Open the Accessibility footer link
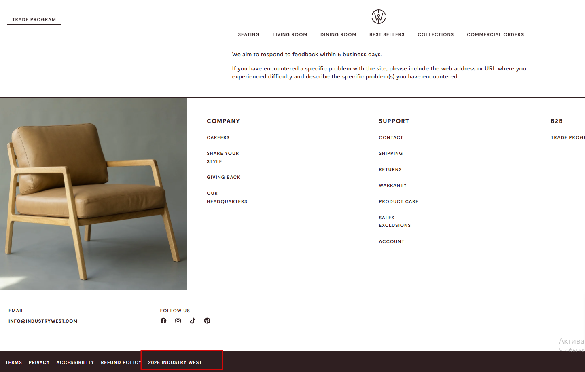This screenshot has height=372, width=585. [75, 363]
